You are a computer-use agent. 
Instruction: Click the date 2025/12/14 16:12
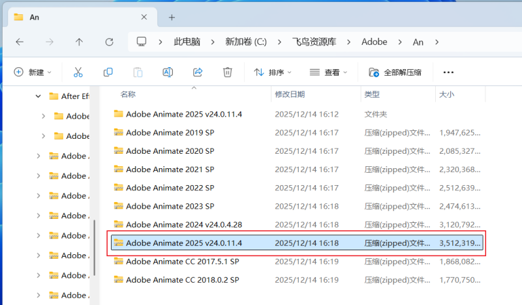pos(307,115)
